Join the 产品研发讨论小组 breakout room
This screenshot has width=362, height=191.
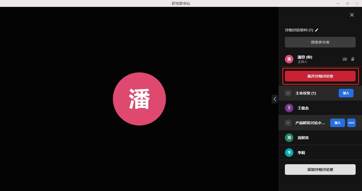coord(337,123)
